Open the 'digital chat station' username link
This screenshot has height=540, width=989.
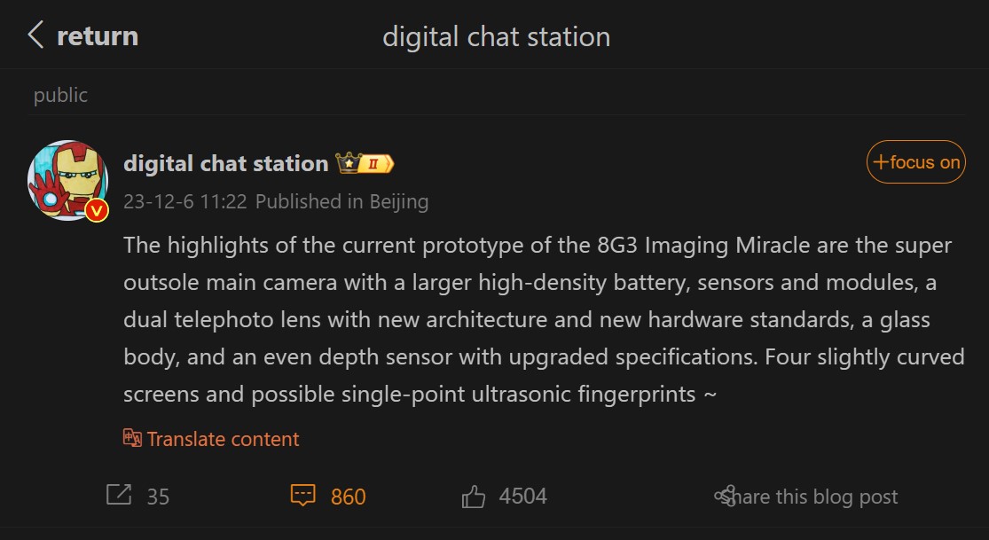point(226,163)
